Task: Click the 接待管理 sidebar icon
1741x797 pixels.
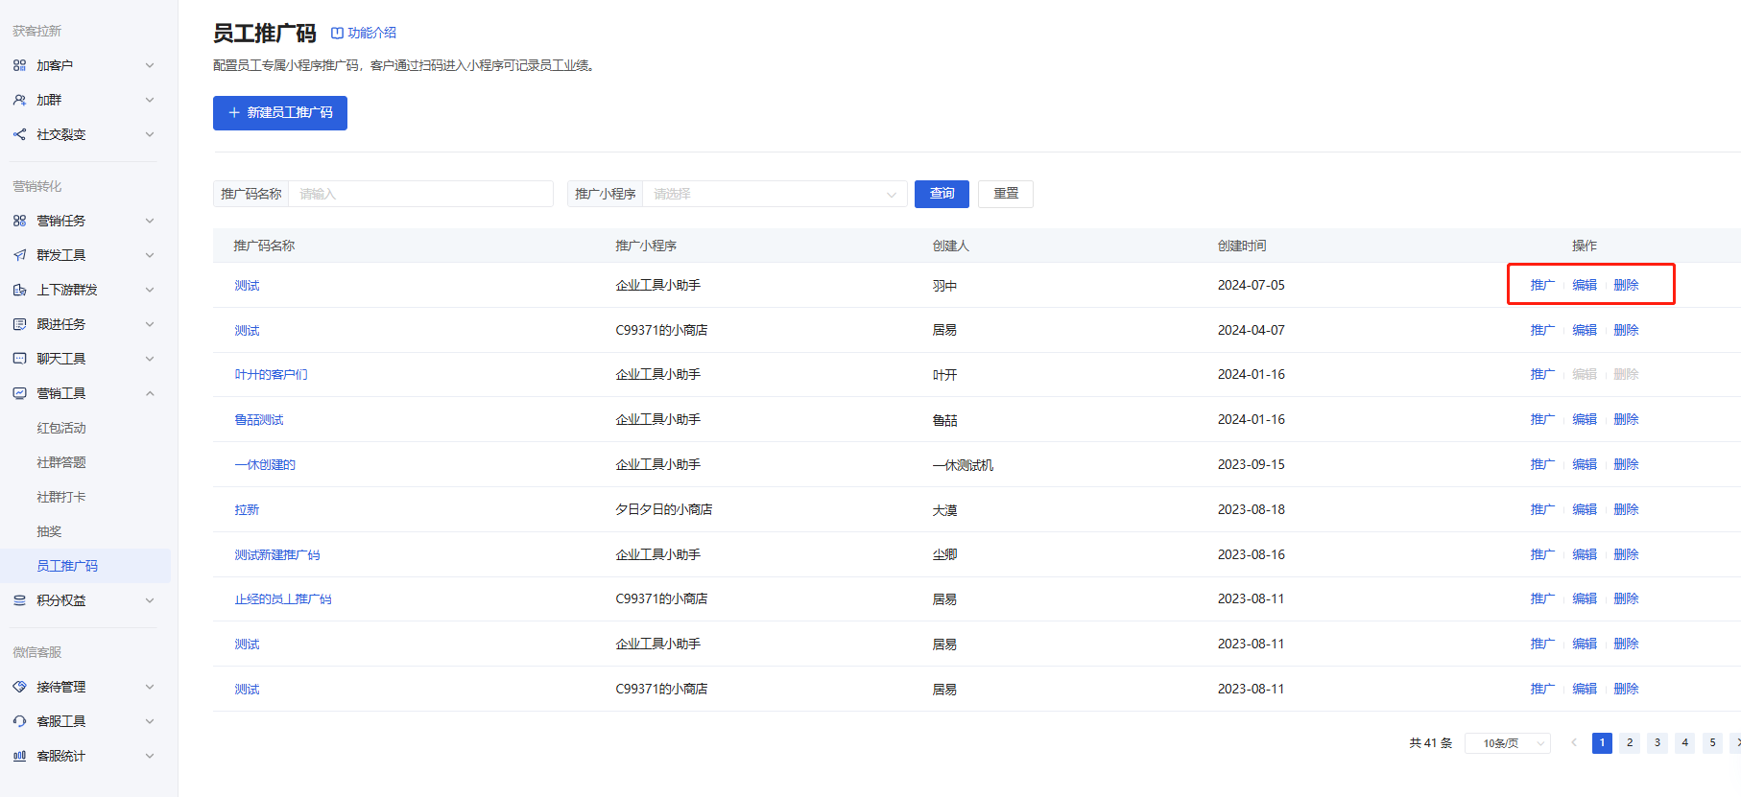Action: point(19,687)
